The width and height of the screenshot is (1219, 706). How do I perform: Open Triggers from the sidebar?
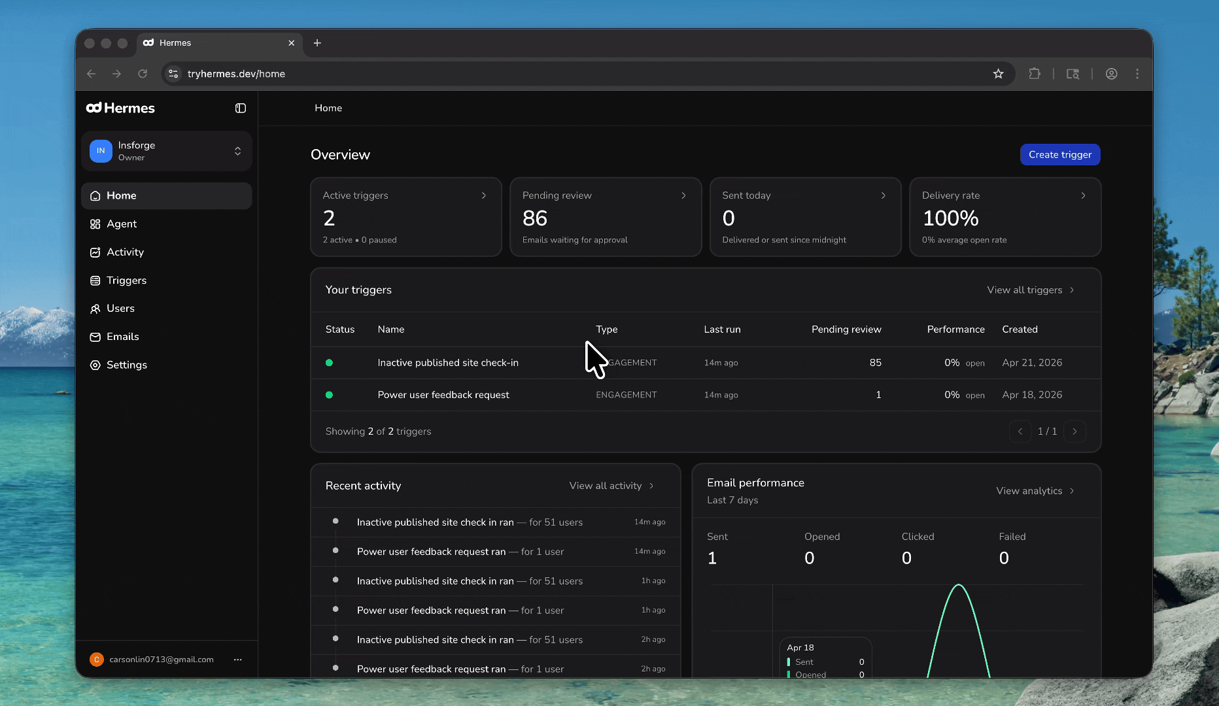[126, 280]
